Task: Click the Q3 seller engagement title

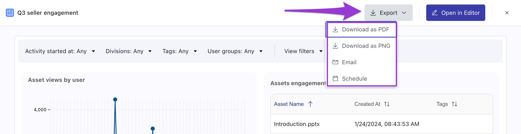Action: [x=48, y=13]
